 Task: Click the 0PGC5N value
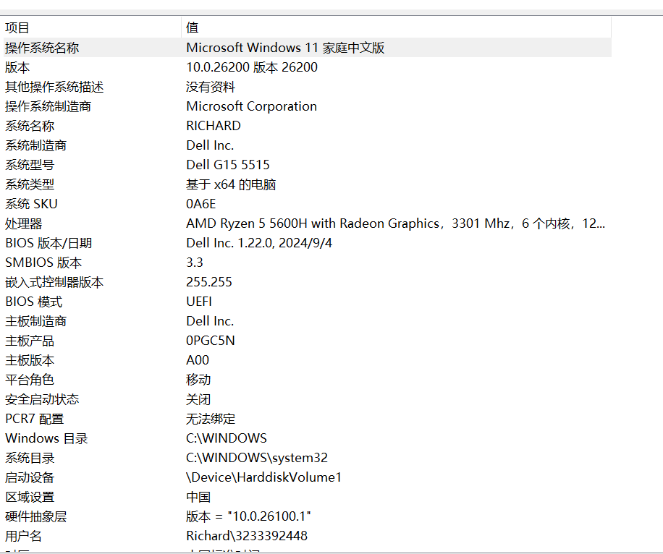click(x=210, y=341)
